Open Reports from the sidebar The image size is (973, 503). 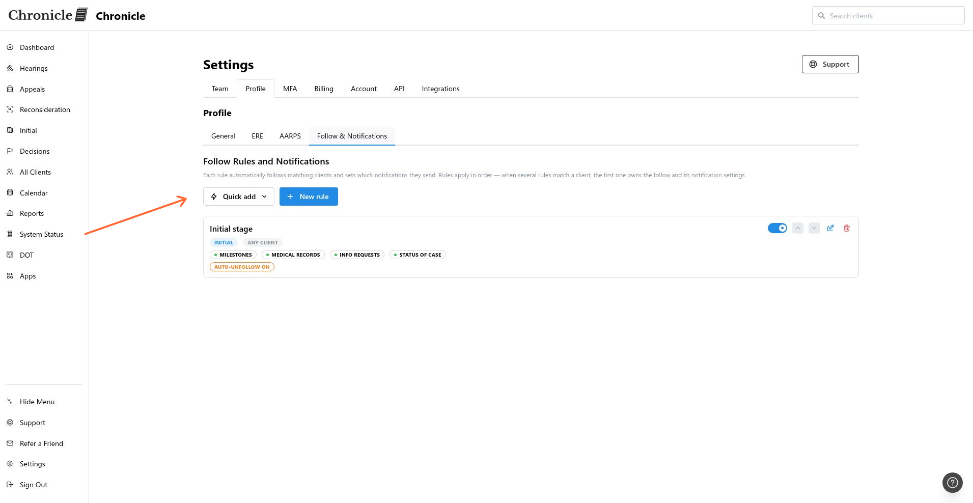(32, 213)
